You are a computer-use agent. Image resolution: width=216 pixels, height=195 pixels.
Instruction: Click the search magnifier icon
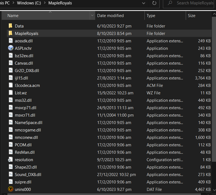click(170, 3)
